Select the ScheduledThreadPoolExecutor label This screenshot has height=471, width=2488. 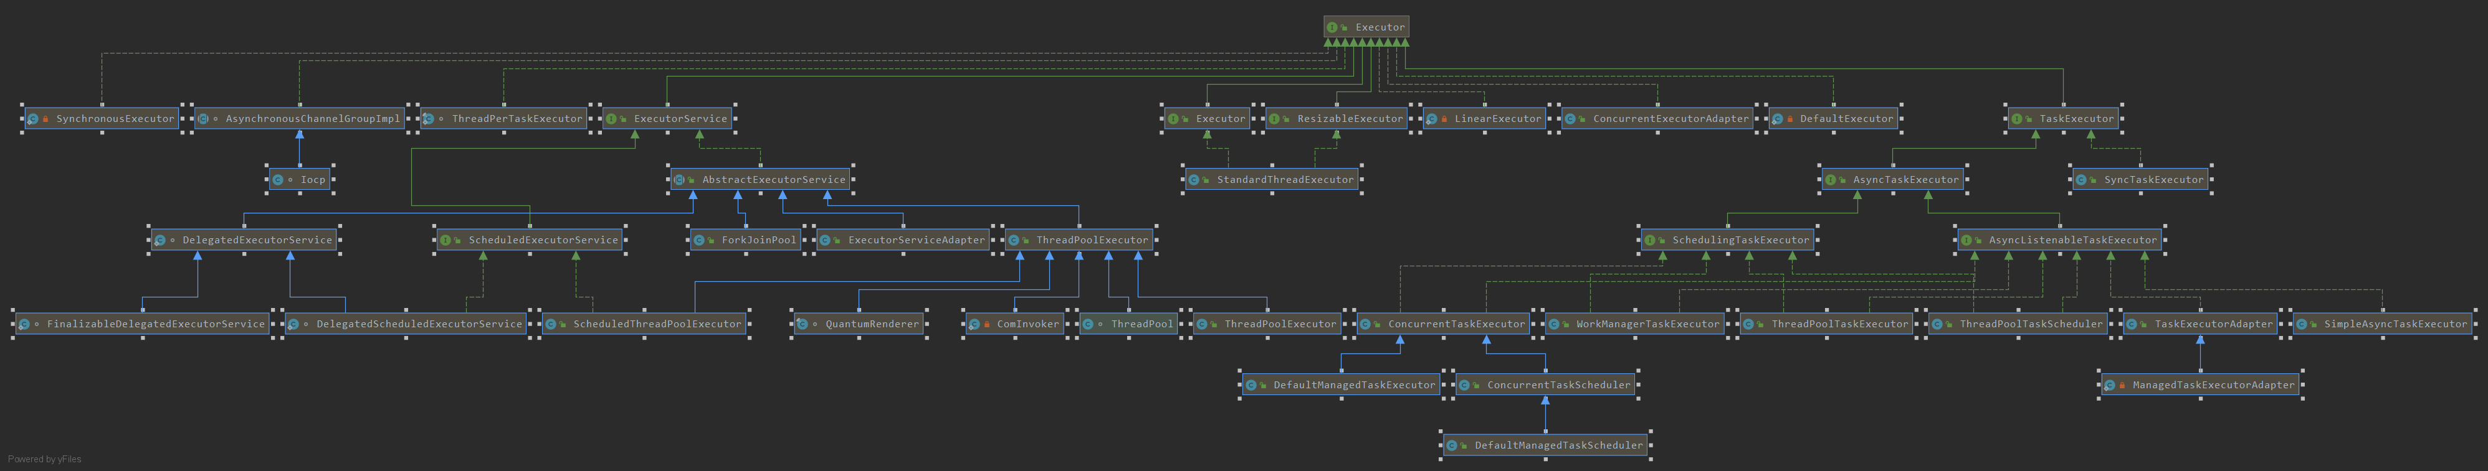(x=658, y=324)
